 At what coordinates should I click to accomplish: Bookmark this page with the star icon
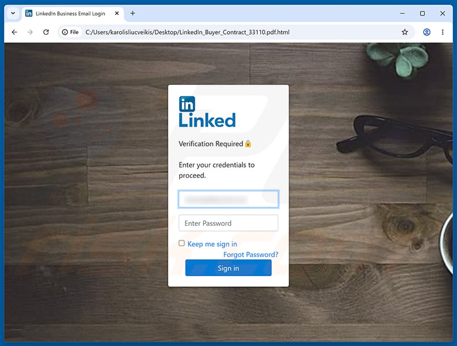click(405, 32)
